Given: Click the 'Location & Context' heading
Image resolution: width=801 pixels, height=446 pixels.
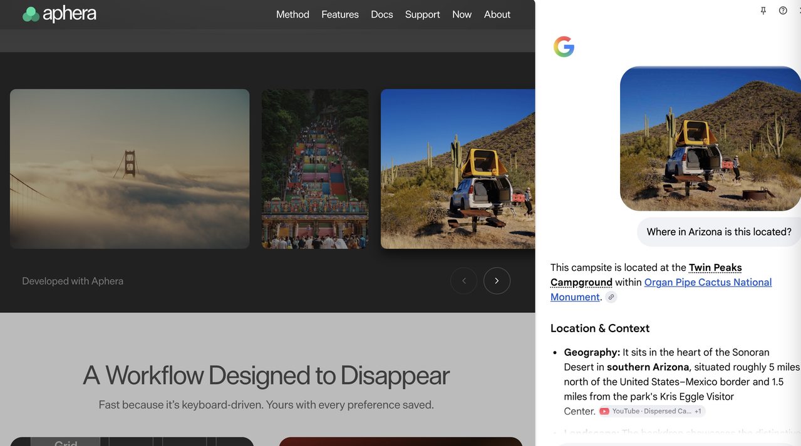Looking at the screenshot, I should coord(600,328).
